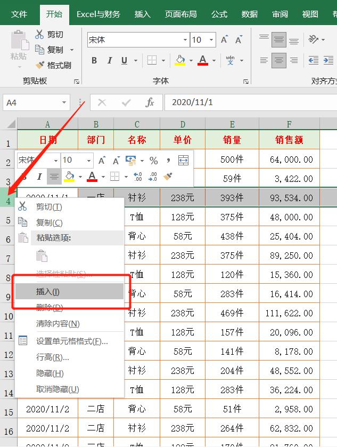Viewport: 337px width, 447px height.
Task: Toggle Bold in the ribbon font group
Action: [x=94, y=60]
